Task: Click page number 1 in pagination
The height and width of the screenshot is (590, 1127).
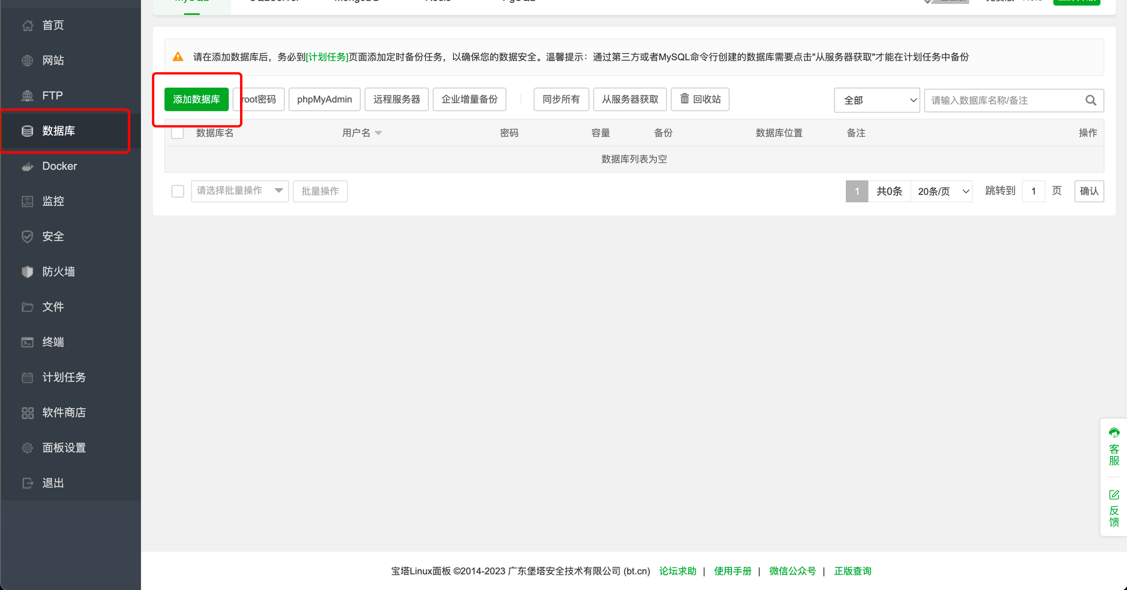Action: tap(857, 191)
